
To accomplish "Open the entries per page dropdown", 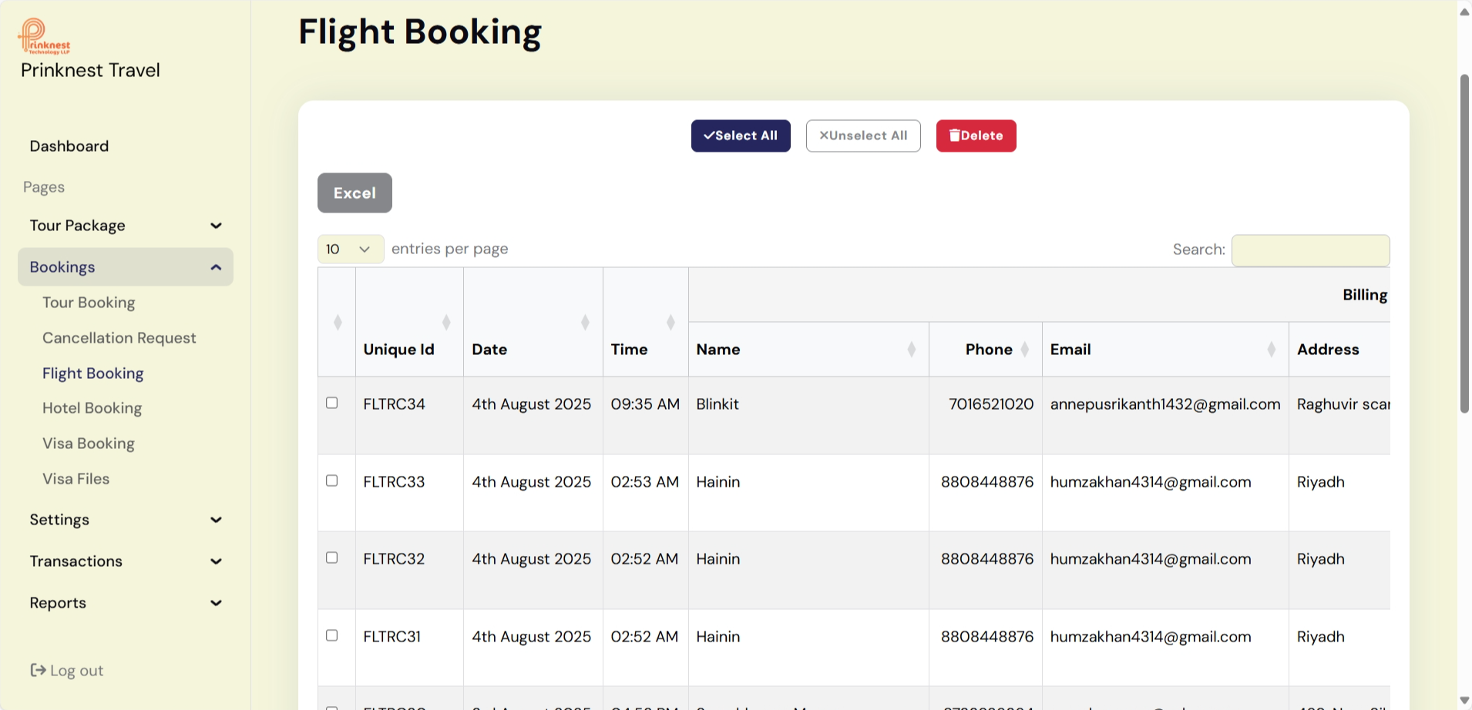I will point(350,250).
